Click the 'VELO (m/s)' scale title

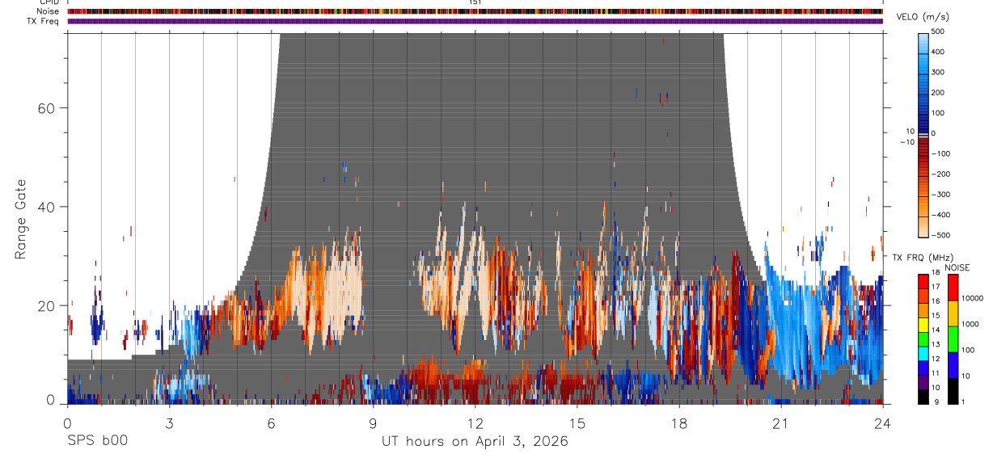(923, 18)
